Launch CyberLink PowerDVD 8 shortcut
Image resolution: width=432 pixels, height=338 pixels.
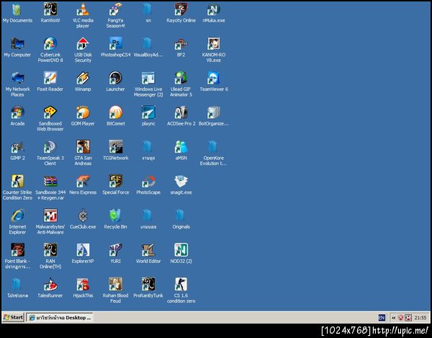coord(50,50)
